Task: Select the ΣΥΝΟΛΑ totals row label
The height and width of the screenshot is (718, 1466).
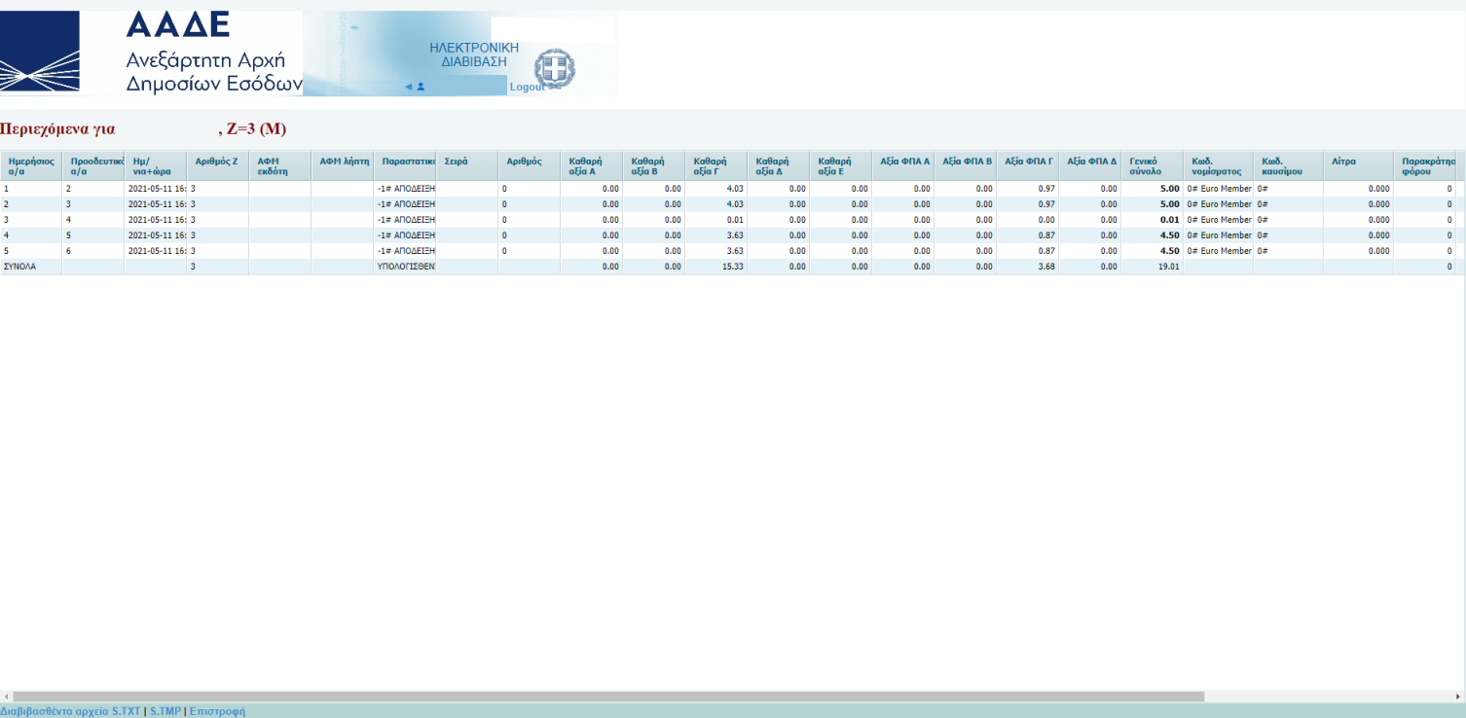Action: coord(20,267)
